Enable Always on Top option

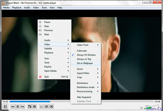86,59
